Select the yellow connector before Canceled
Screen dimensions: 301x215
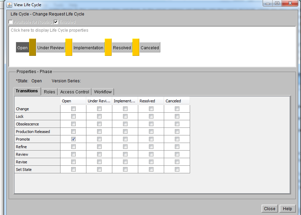coord(135,47)
